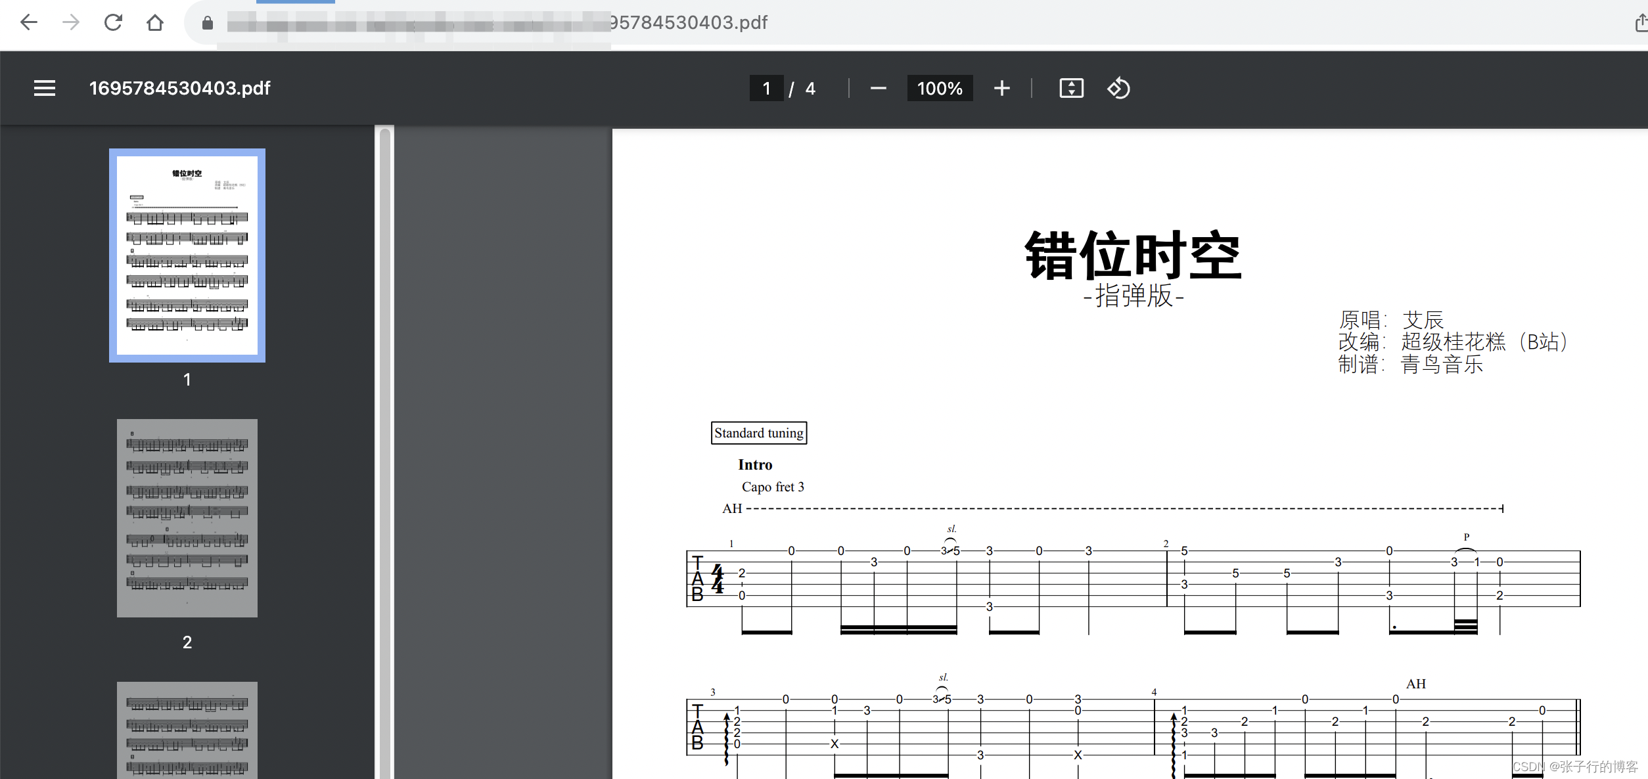Open the page 3 thumbnail
Viewport: 1648px width, 779px height.
click(x=187, y=730)
